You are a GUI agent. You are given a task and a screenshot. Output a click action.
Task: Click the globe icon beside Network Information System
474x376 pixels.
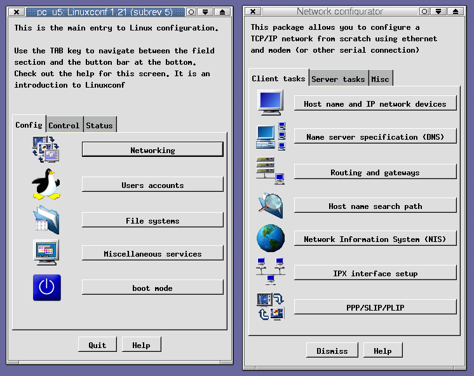(x=271, y=238)
